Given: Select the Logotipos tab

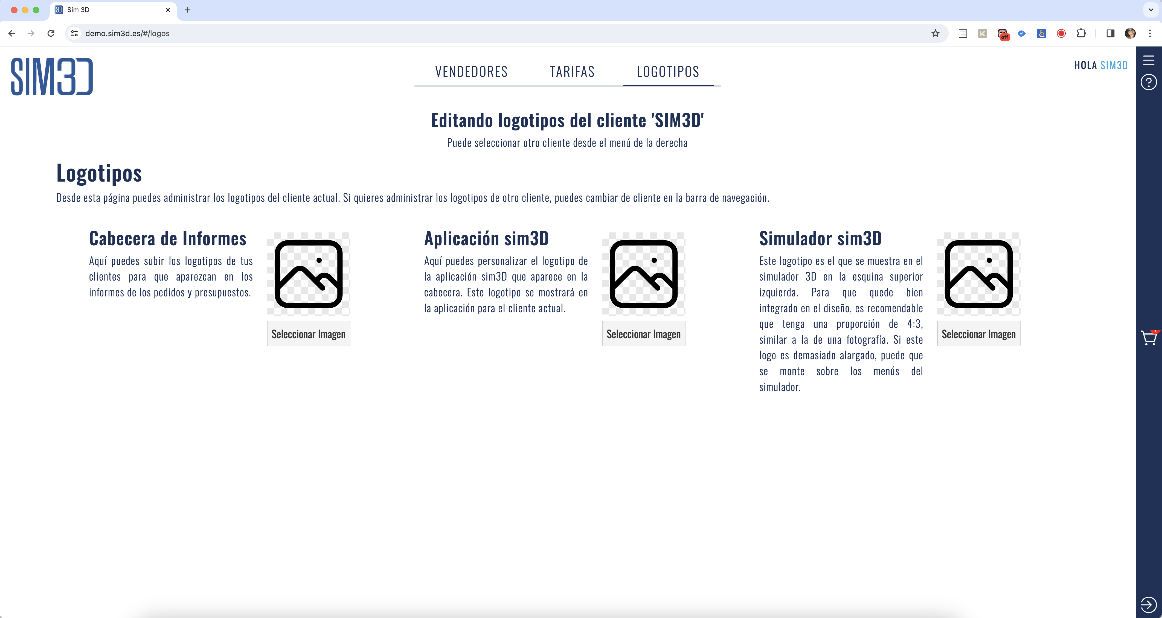Looking at the screenshot, I should 668,72.
